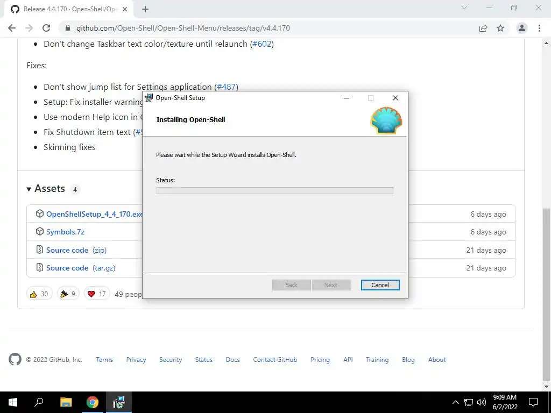The width and height of the screenshot is (551, 413).
Task: Click the package icon beside OpenShellSetup_4_4_170.exe
Action: pos(40,213)
